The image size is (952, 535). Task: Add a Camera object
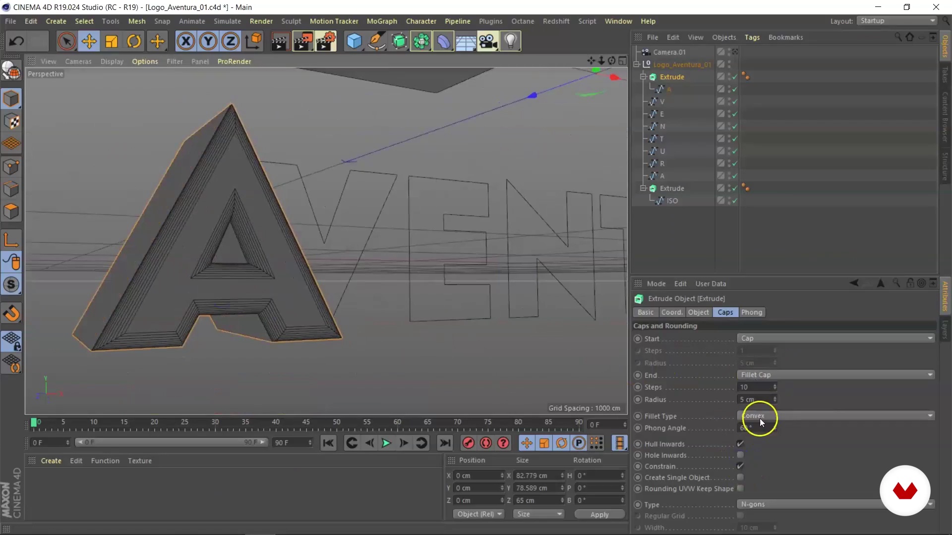(x=488, y=41)
